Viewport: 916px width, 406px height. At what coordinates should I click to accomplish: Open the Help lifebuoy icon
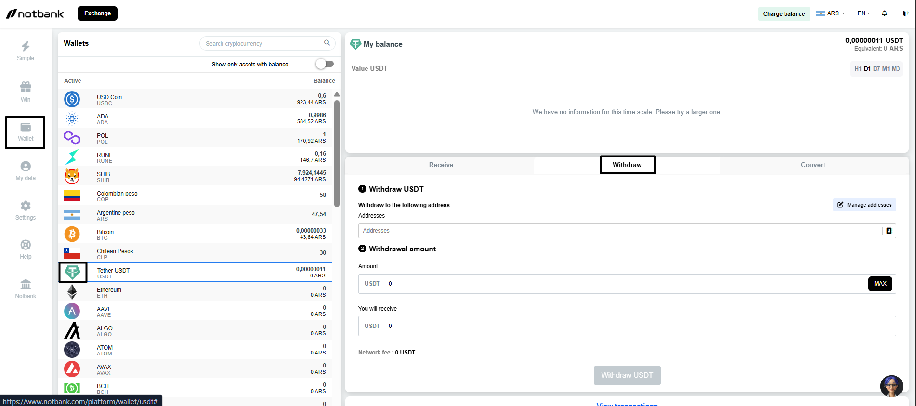26,245
